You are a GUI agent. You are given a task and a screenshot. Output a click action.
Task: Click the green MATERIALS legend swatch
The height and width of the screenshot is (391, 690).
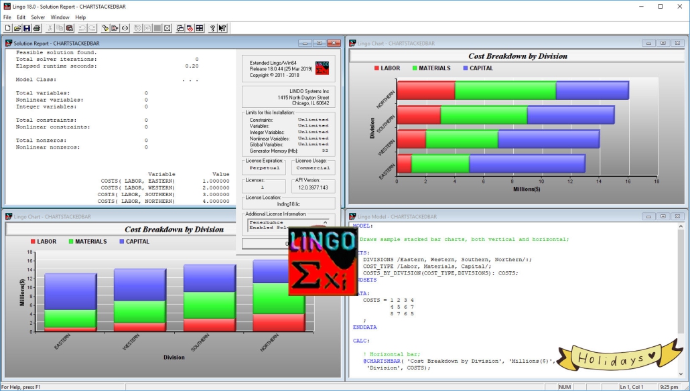point(413,68)
